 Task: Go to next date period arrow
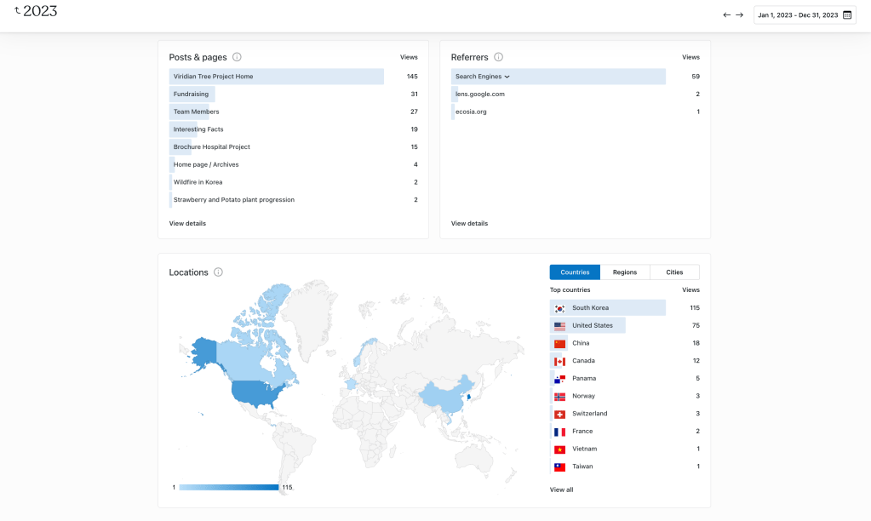point(740,14)
